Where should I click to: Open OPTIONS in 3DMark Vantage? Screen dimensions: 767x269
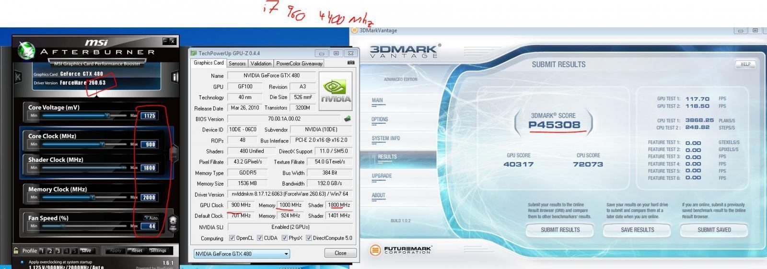click(x=380, y=119)
